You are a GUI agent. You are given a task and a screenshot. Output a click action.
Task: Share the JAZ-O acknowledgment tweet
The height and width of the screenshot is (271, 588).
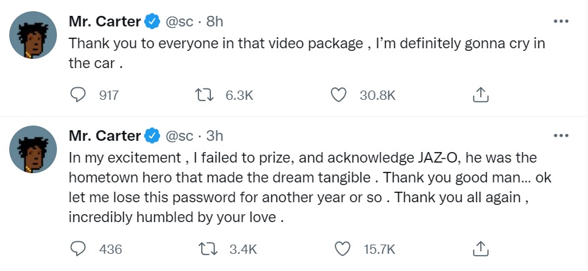(x=480, y=249)
